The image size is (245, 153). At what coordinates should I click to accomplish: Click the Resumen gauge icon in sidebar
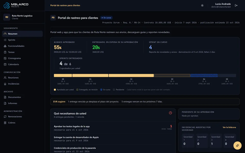click(5, 34)
